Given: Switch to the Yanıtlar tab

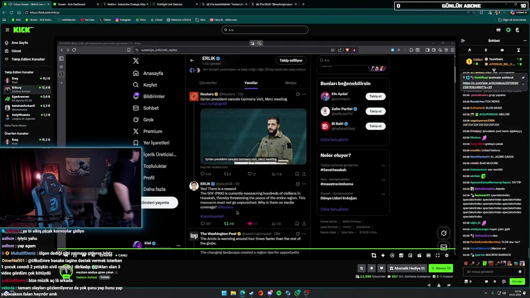Looking at the screenshot, I should coord(251,83).
